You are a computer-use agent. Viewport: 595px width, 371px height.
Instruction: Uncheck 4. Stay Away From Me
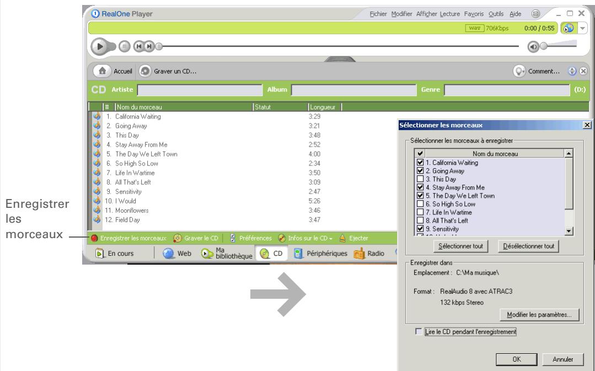pos(420,187)
